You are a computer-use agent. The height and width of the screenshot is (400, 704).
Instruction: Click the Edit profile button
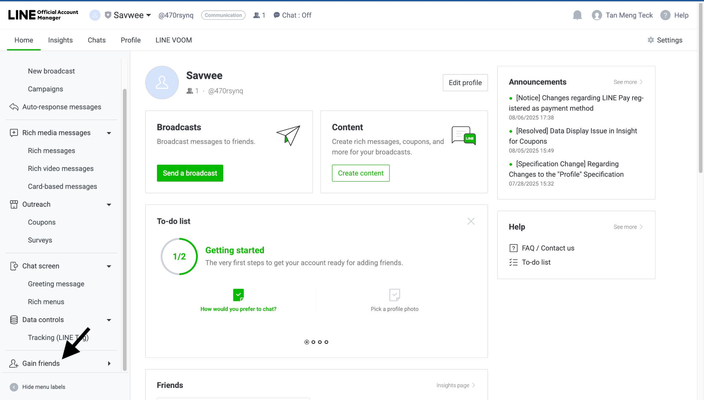(x=465, y=83)
